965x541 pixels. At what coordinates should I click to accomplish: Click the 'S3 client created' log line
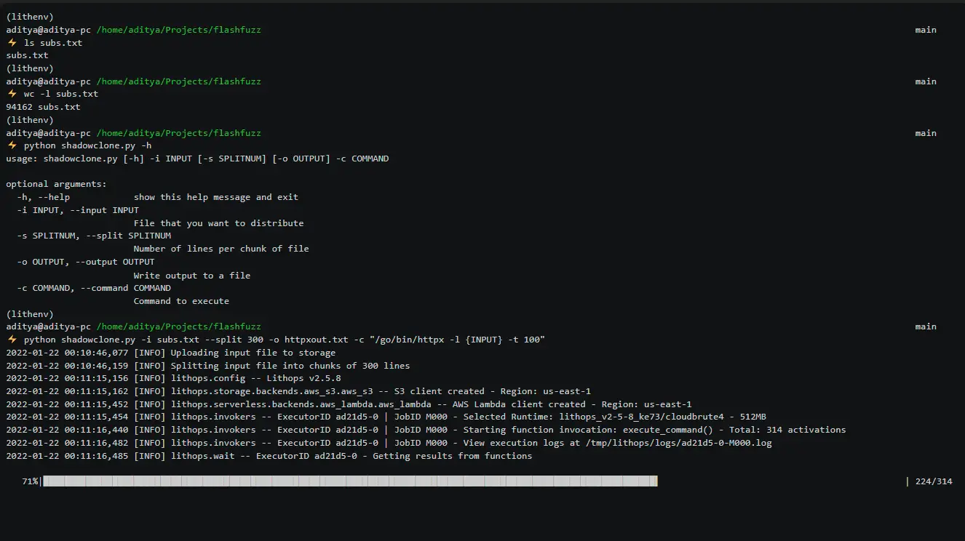298,391
